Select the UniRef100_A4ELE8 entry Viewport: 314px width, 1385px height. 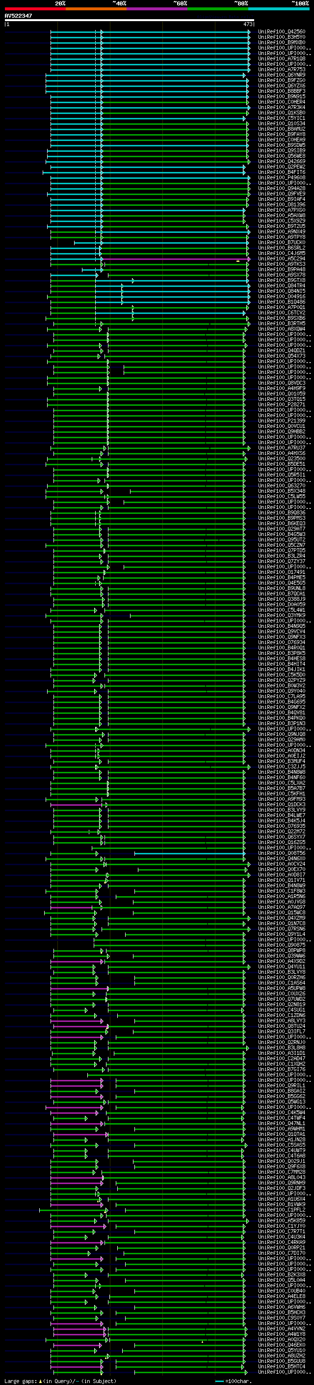(281, 1296)
